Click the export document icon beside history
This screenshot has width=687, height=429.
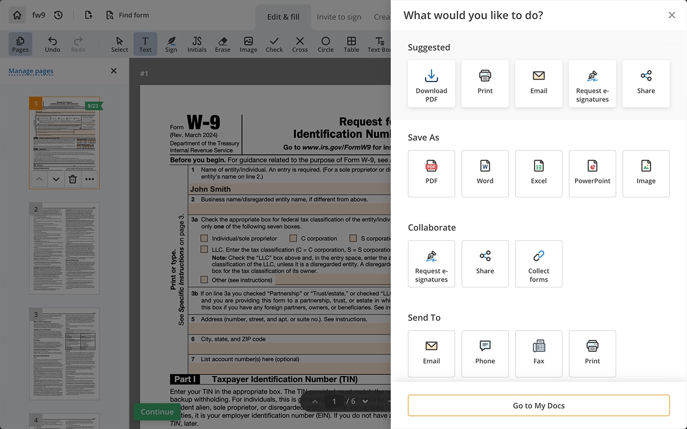click(89, 15)
